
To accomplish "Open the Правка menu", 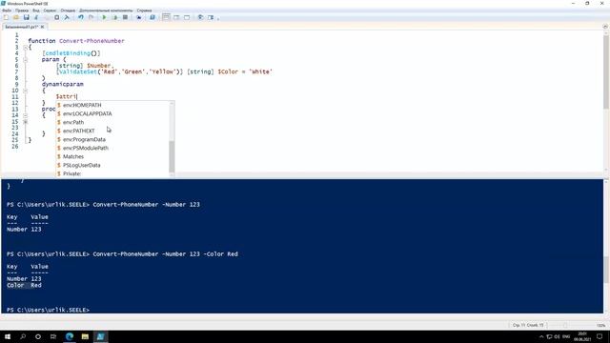I will pyautogui.click(x=22, y=10).
